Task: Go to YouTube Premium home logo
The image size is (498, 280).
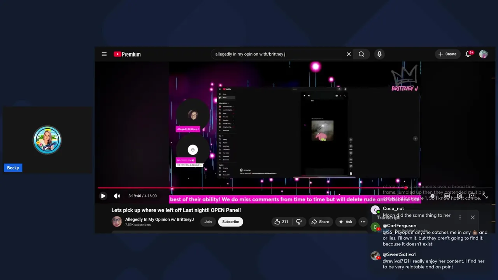Action: [127, 54]
